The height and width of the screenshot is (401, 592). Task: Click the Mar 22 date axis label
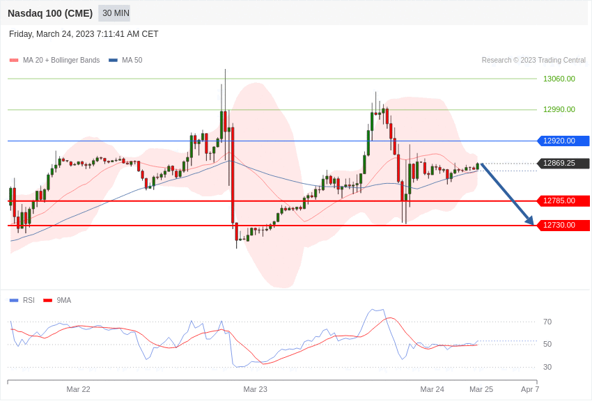pyautogui.click(x=78, y=389)
